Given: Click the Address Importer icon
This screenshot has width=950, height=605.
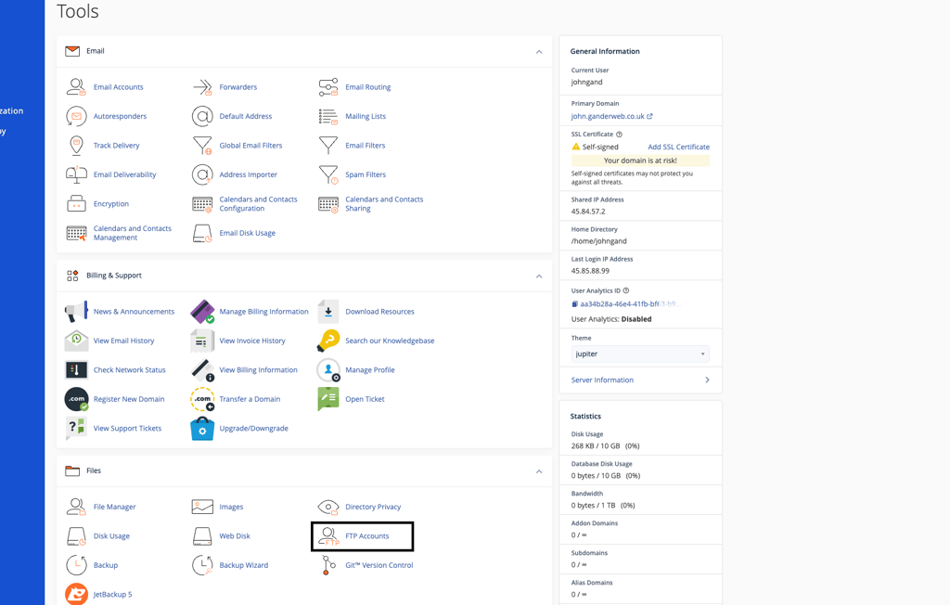Looking at the screenshot, I should (x=201, y=174).
